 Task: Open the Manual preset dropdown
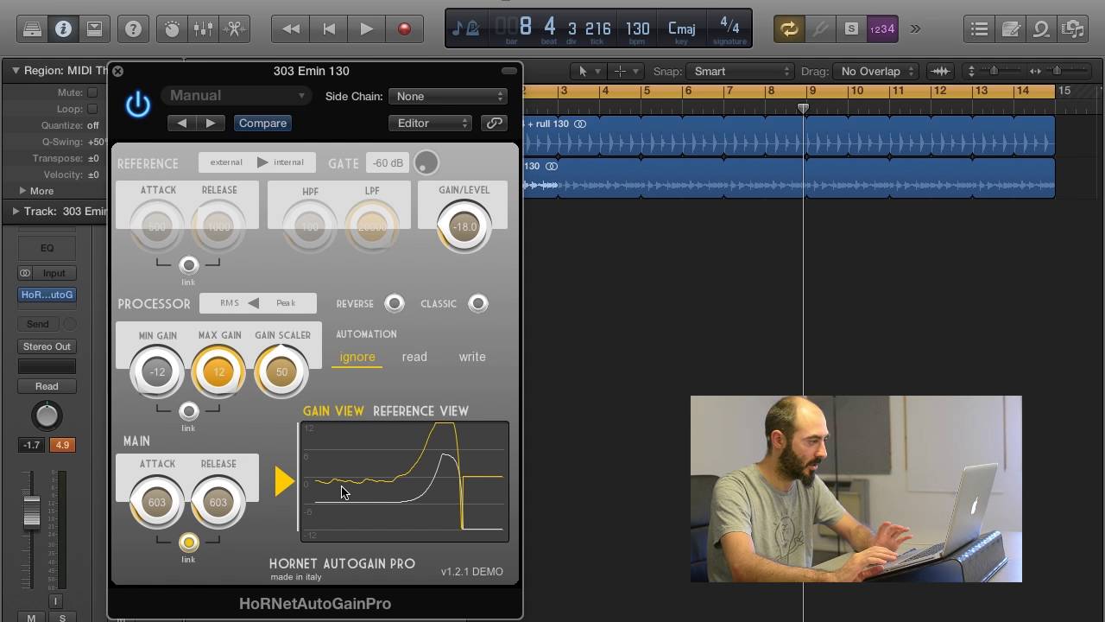(x=236, y=96)
